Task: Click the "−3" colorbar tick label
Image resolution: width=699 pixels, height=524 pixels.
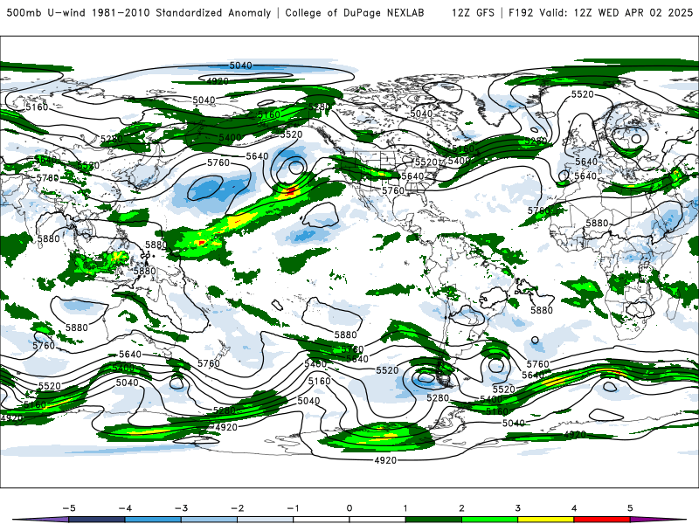Action: (181, 508)
